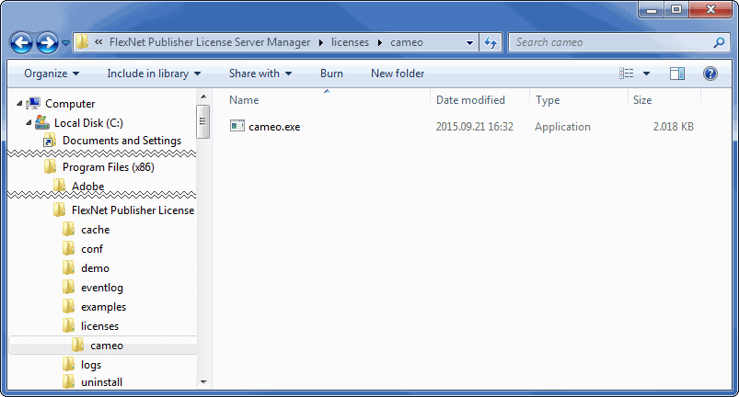Click the examples folder icon
The image size is (739, 397).
coord(69,307)
